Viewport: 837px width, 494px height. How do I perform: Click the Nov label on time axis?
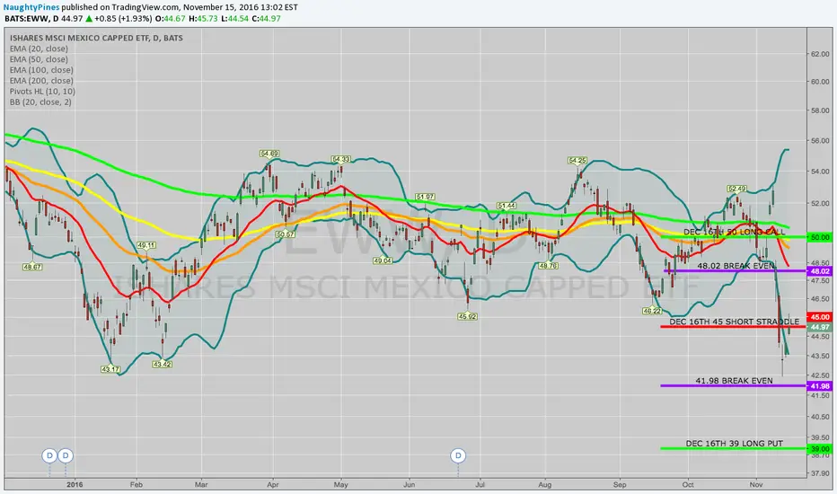click(756, 485)
